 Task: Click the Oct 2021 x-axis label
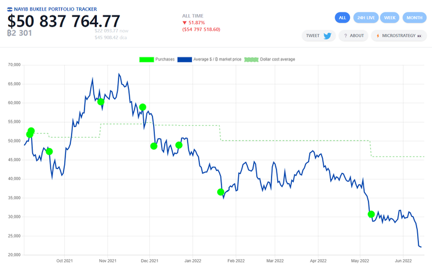pos(64,261)
